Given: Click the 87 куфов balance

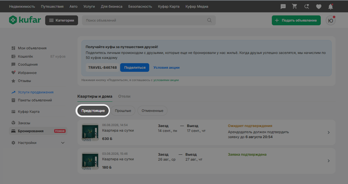Looking at the screenshot, I should (x=58, y=56).
